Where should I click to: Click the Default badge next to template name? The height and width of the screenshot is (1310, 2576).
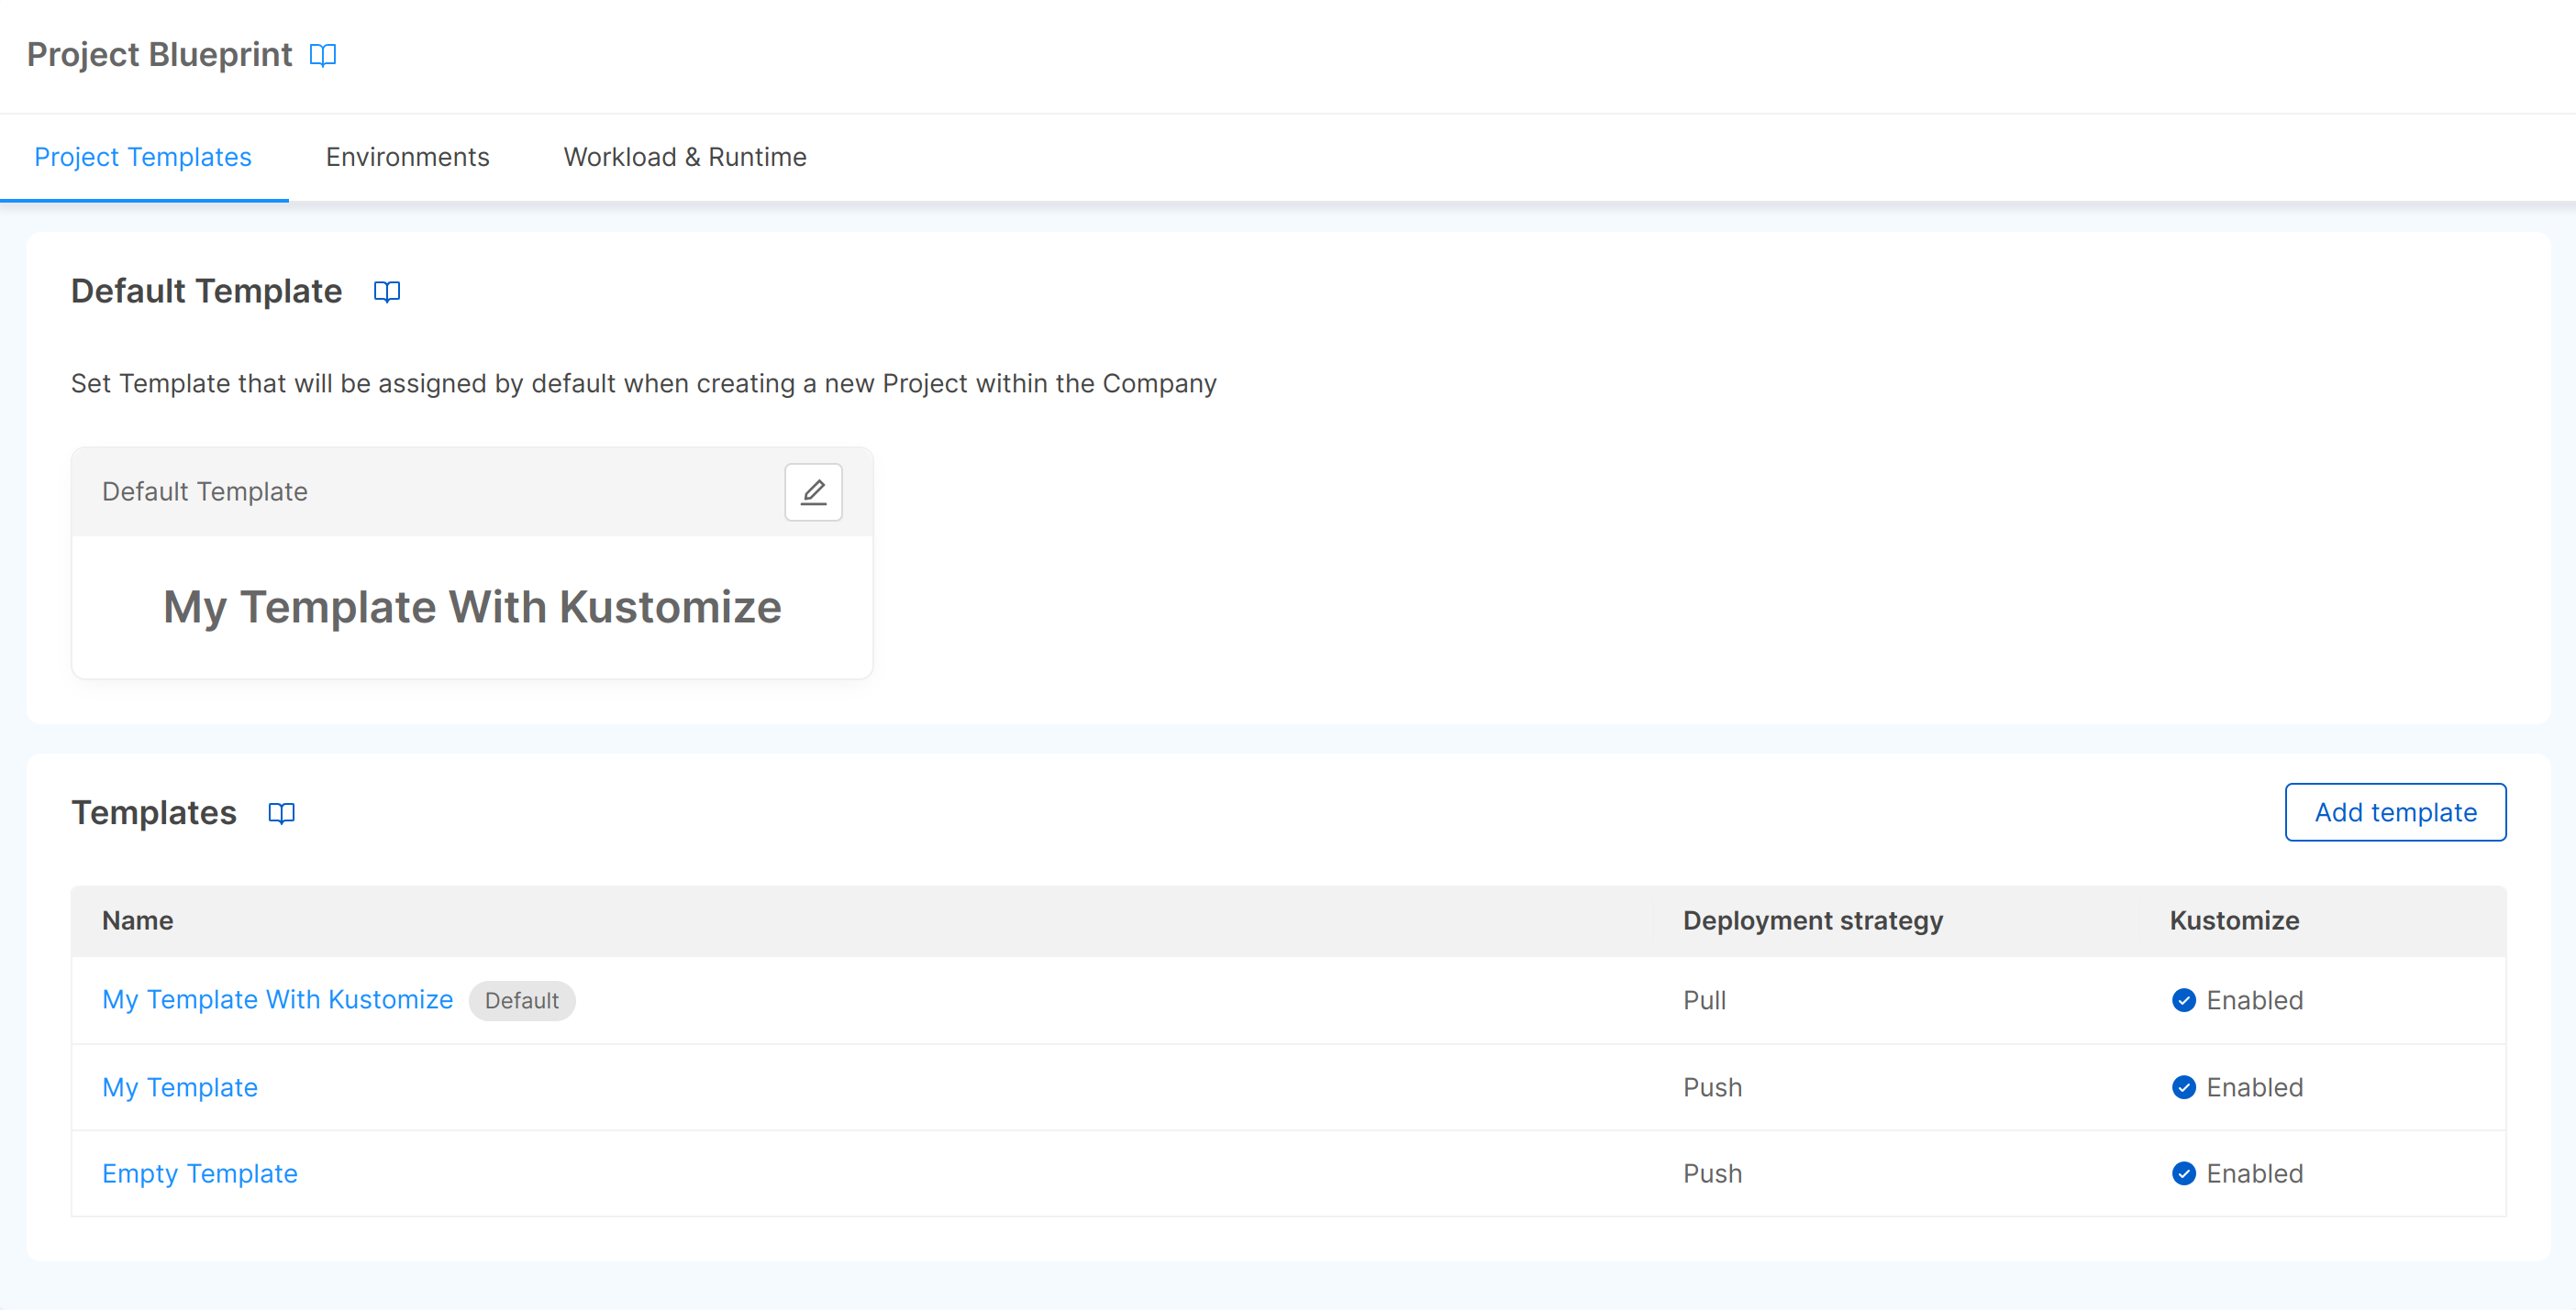pyautogui.click(x=522, y=1000)
